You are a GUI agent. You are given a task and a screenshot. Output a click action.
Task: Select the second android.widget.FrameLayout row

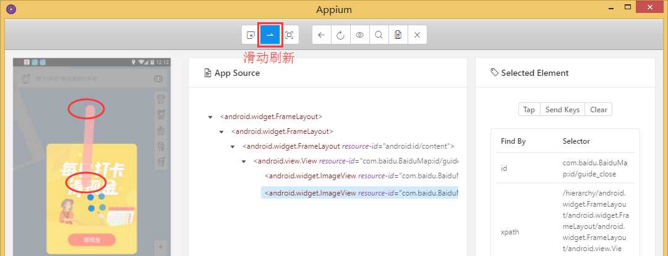tap(282, 131)
